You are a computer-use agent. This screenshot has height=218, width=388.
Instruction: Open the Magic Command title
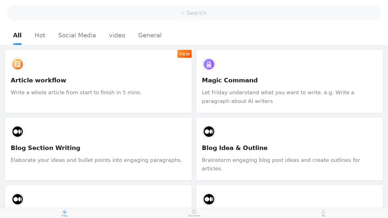point(230,80)
